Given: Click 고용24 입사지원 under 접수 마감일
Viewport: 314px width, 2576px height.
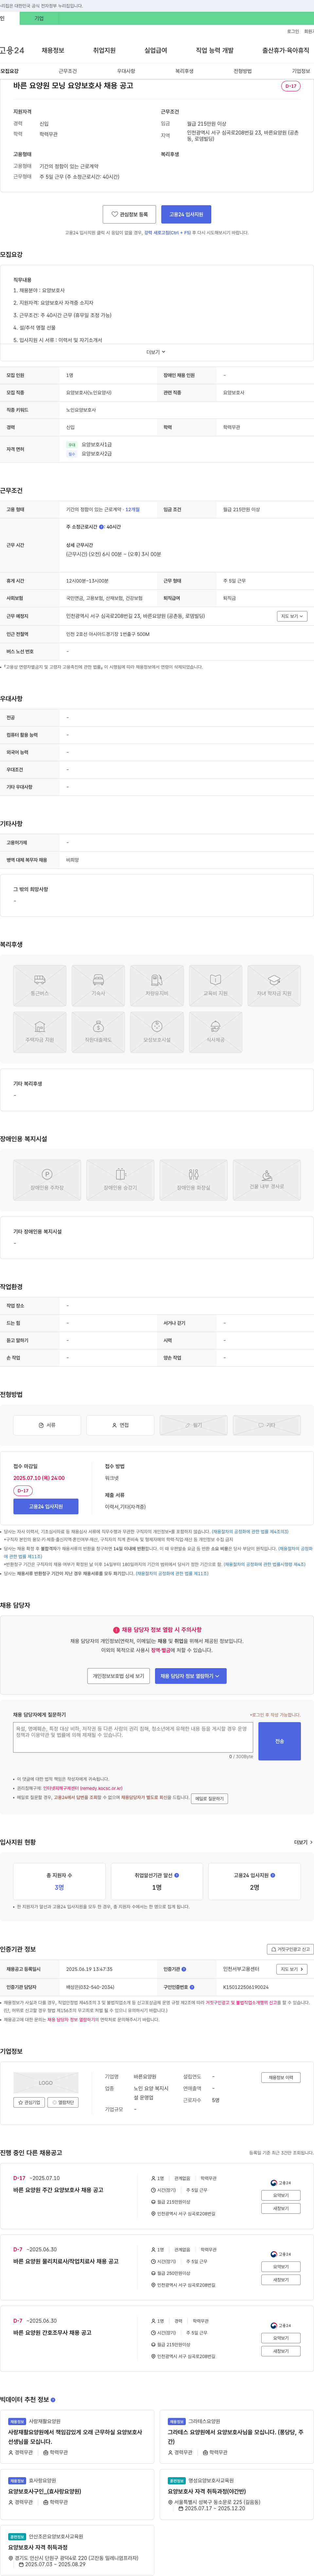Looking at the screenshot, I should click(x=46, y=1506).
